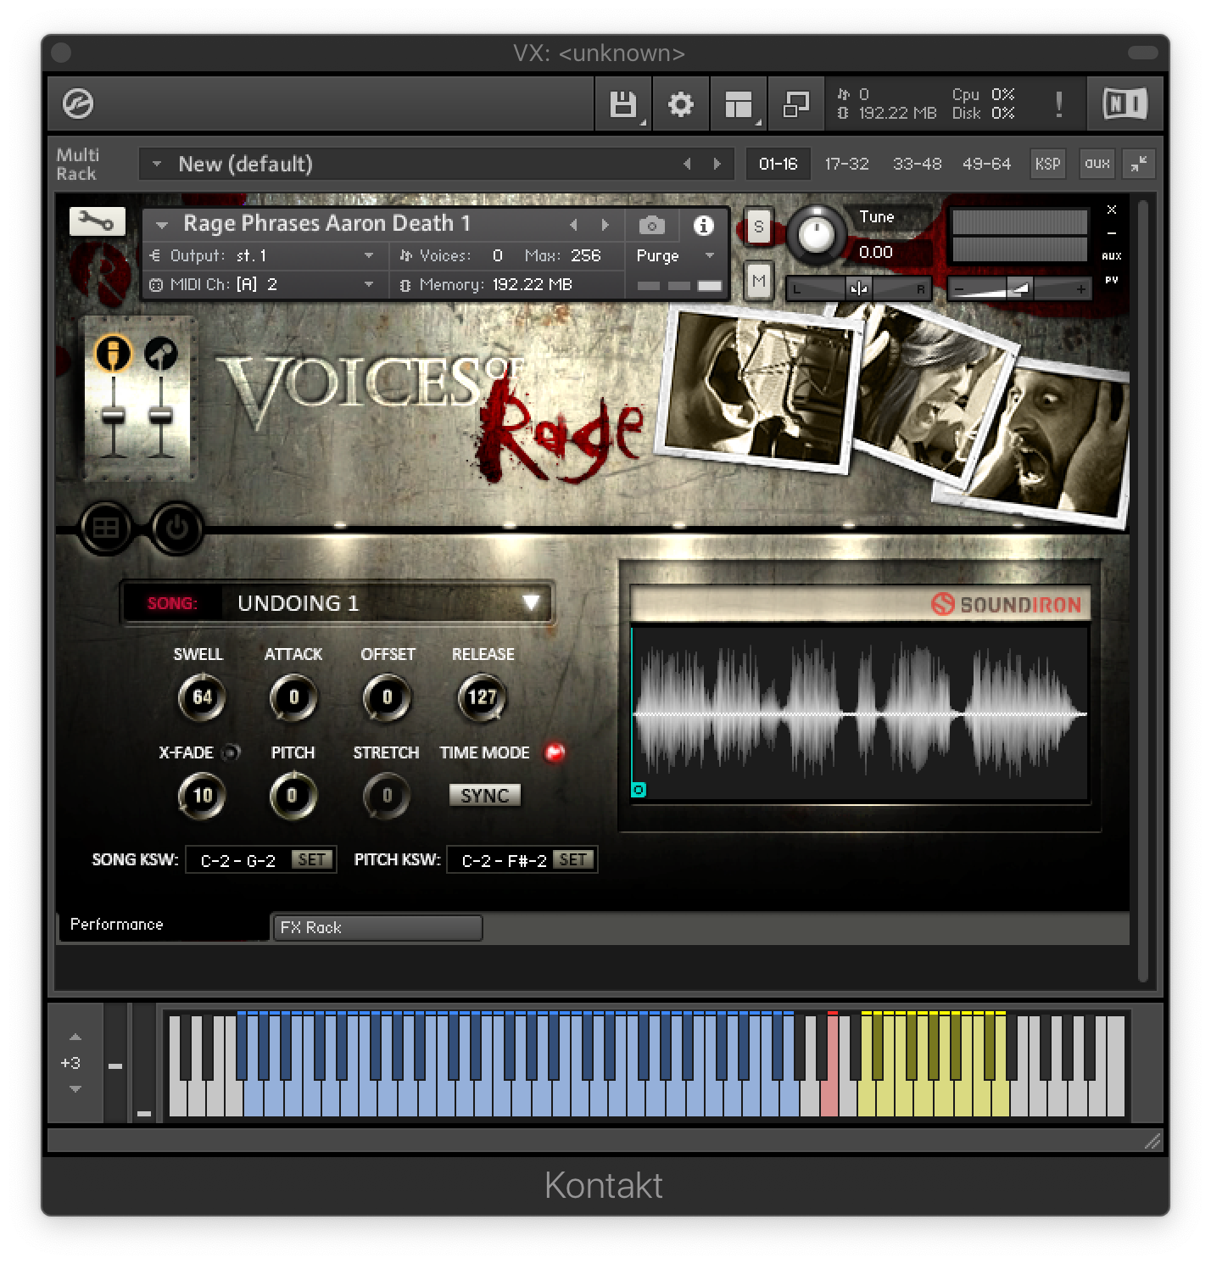Open the workspace layout panel icon
This screenshot has width=1211, height=1264.
coord(738,104)
